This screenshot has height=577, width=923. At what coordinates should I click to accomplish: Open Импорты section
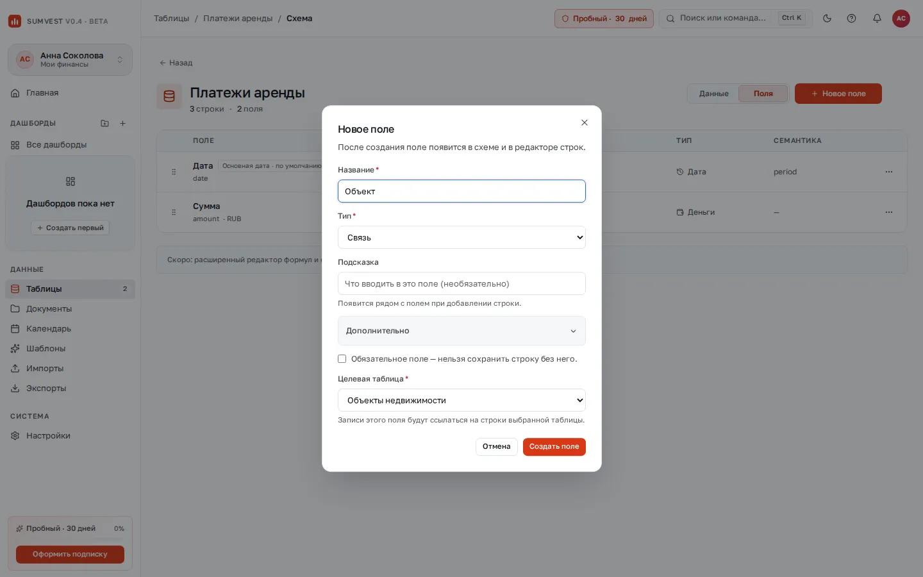pyautogui.click(x=70, y=369)
